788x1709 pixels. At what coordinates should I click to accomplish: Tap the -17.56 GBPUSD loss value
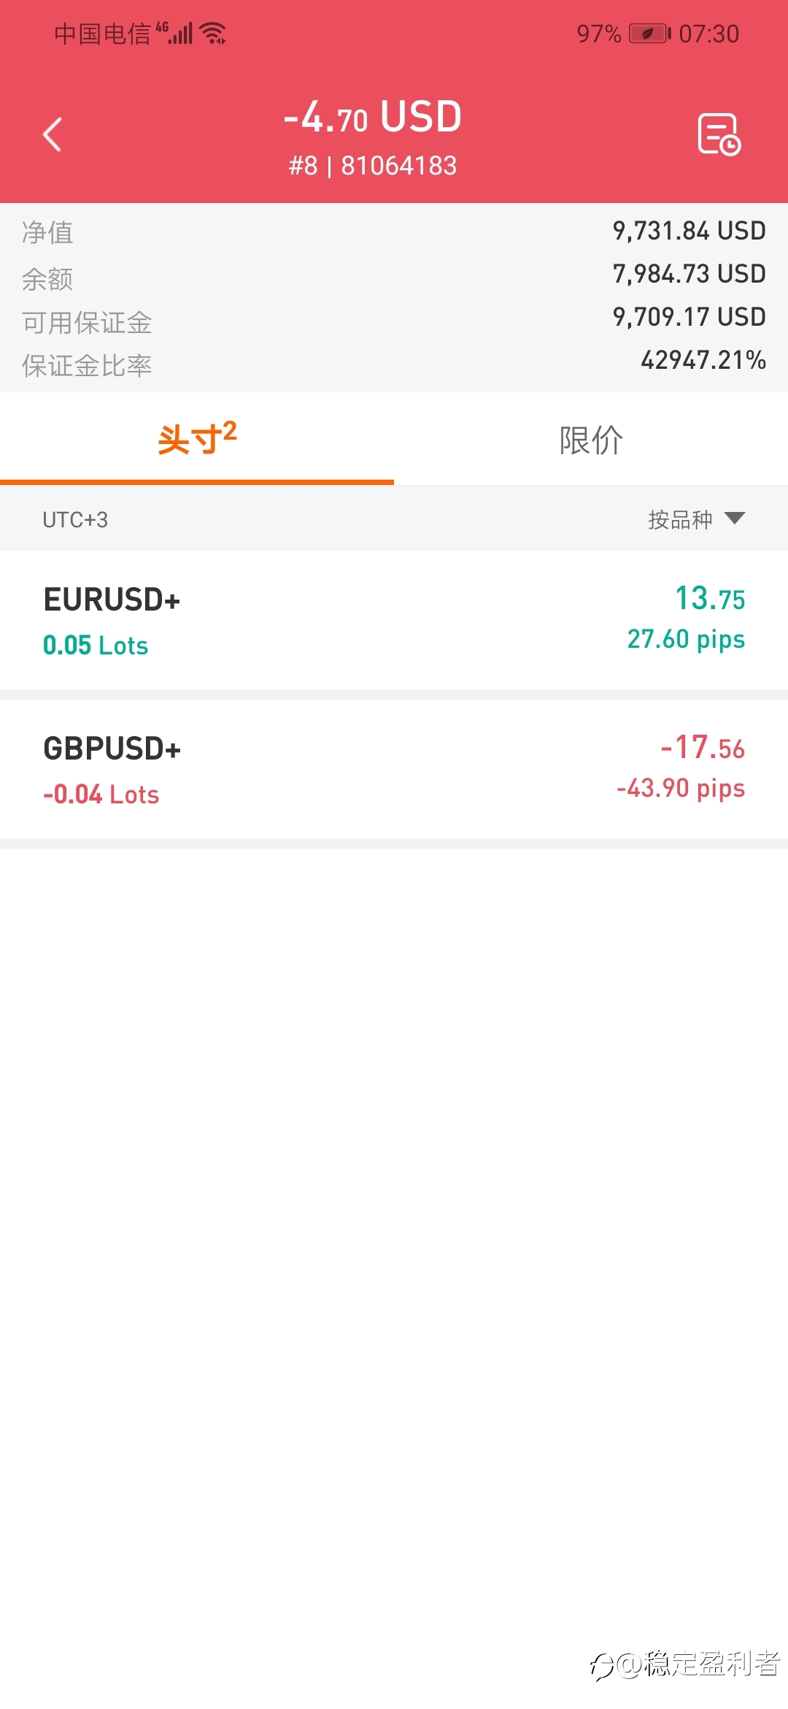tap(703, 747)
